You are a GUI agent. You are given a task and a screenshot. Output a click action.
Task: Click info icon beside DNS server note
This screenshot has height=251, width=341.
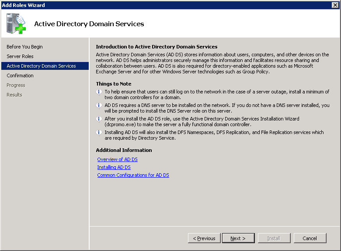(x=99, y=106)
